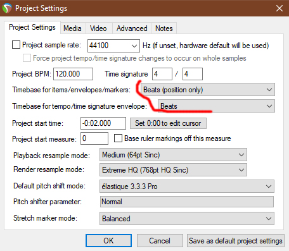Open the Advanced tab
Image resolution: width=289 pixels, height=251 pixels.
click(x=132, y=28)
